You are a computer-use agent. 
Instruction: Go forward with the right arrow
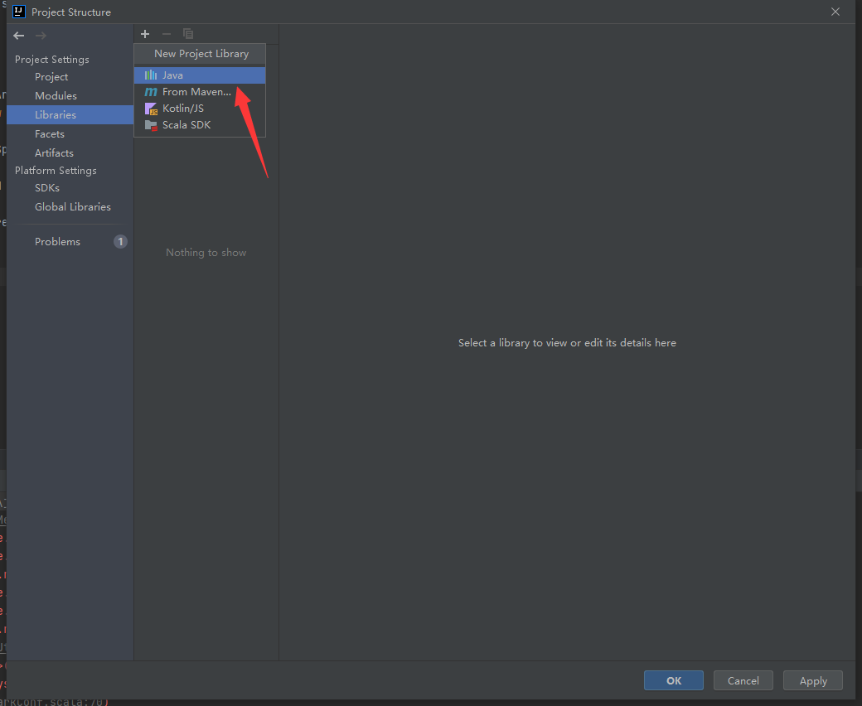(41, 36)
